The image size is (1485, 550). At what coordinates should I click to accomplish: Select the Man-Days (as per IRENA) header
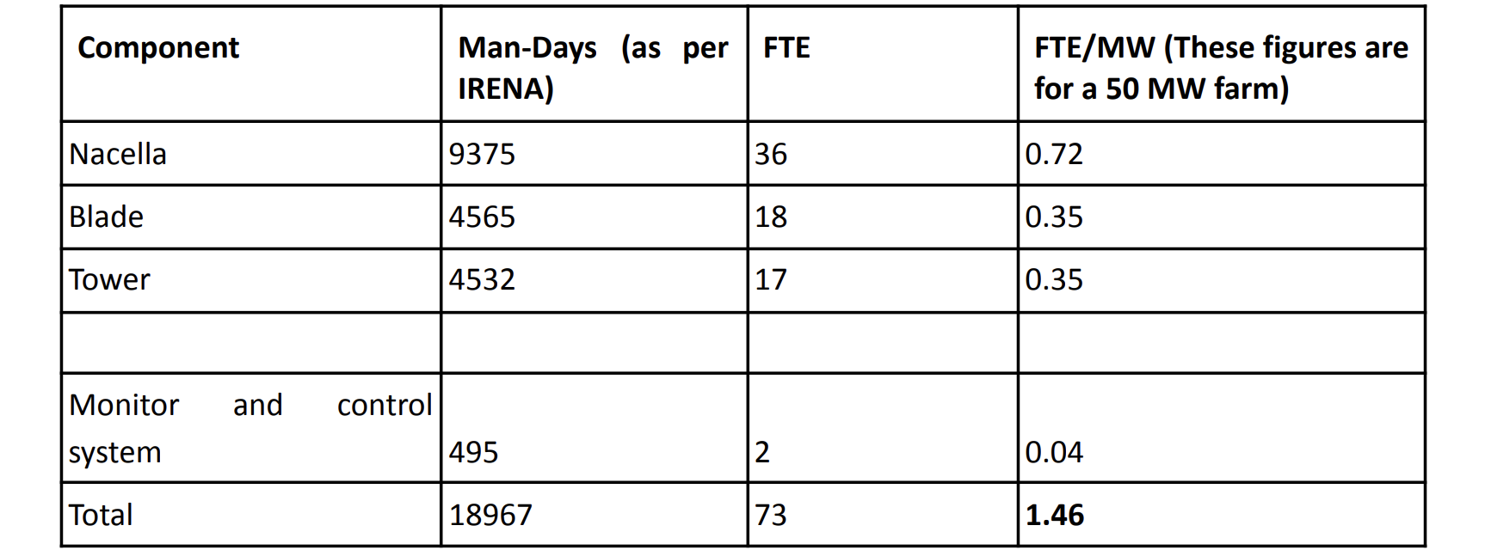click(x=594, y=64)
